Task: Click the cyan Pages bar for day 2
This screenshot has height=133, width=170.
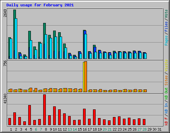Action: click(16, 39)
